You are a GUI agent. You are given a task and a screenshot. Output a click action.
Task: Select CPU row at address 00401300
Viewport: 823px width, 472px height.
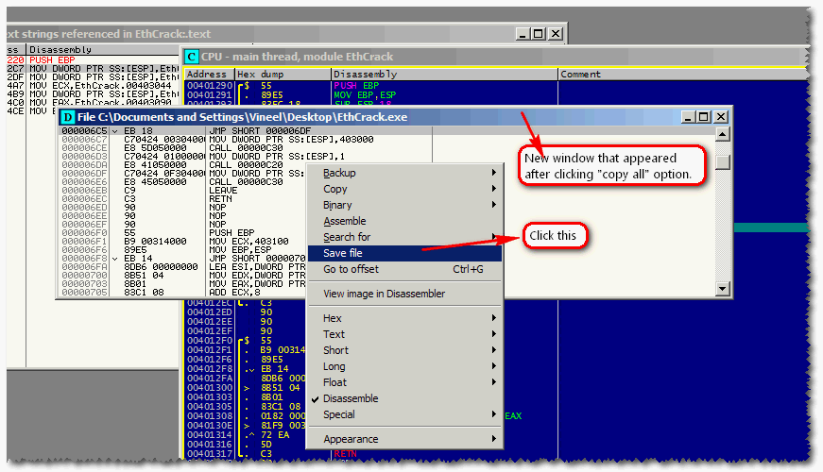pos(246,388)
